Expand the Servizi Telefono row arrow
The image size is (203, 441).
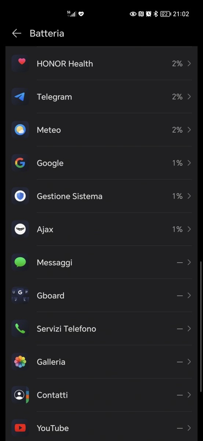189,329
